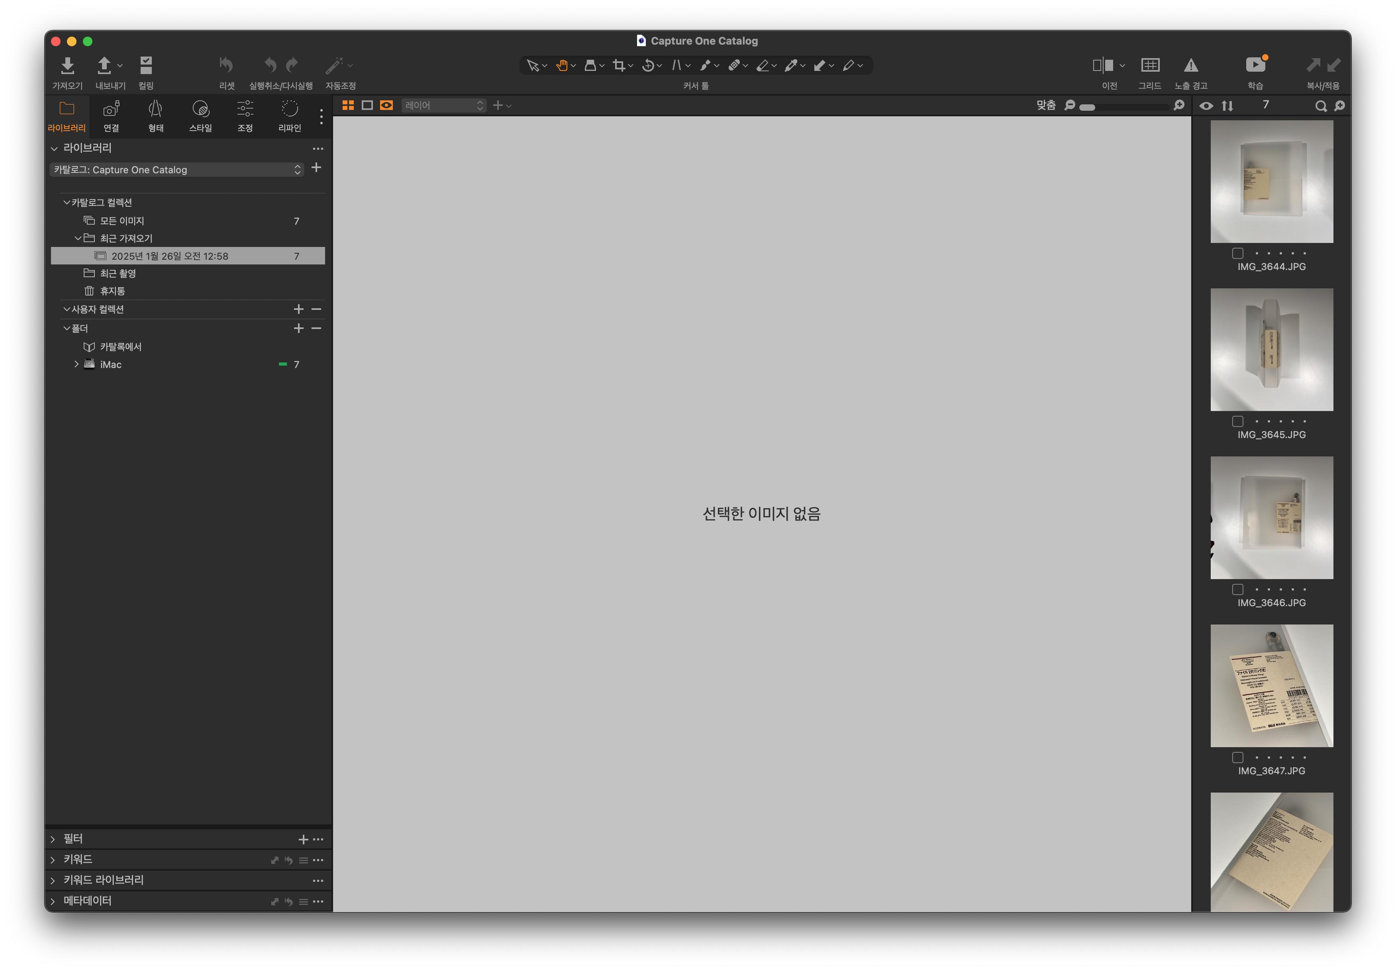Toggle the Grid (그리드) overlay icon
The width and height of the screenshot is (1396, 971).
coord(1150,65)
